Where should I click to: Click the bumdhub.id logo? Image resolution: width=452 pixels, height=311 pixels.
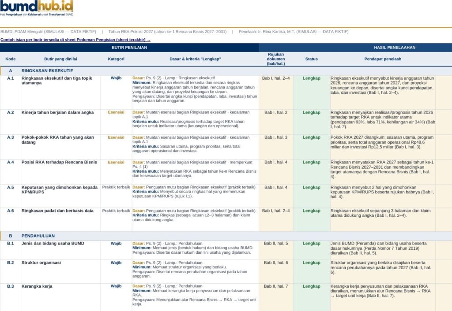(x=37, y=8)
